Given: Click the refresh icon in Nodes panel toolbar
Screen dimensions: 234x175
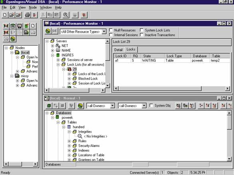Looking at the screenshot, I should click(13, 39).
